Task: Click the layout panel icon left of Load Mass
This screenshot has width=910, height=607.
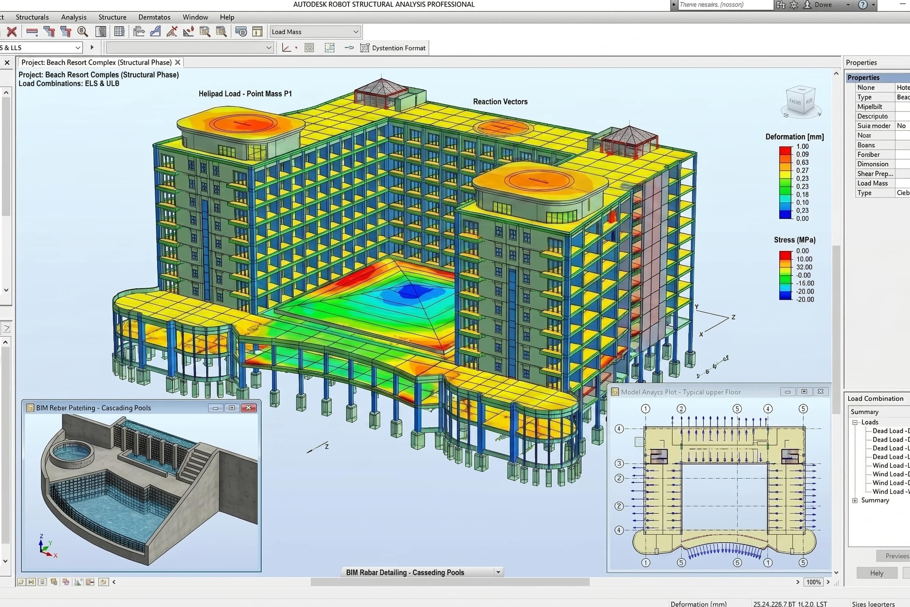Action: point(258,32)
